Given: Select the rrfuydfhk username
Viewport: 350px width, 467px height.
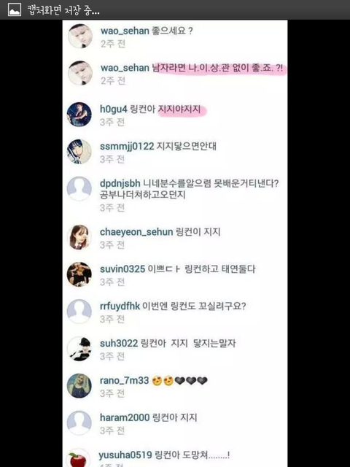Looking at the screenshot, I should click(x=120, y=306).
